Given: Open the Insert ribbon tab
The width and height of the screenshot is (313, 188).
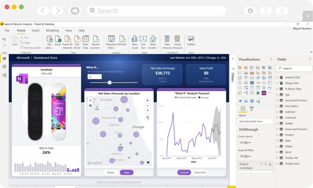Looking at the screenshot, I should click(36, 31).
